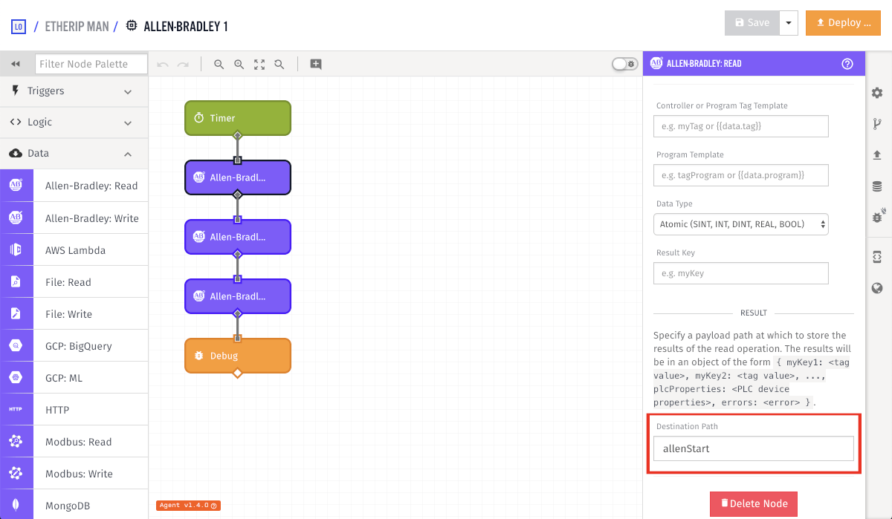Select GCP: BigQuery palette node
892x519 pixels.
click(74, 345)
